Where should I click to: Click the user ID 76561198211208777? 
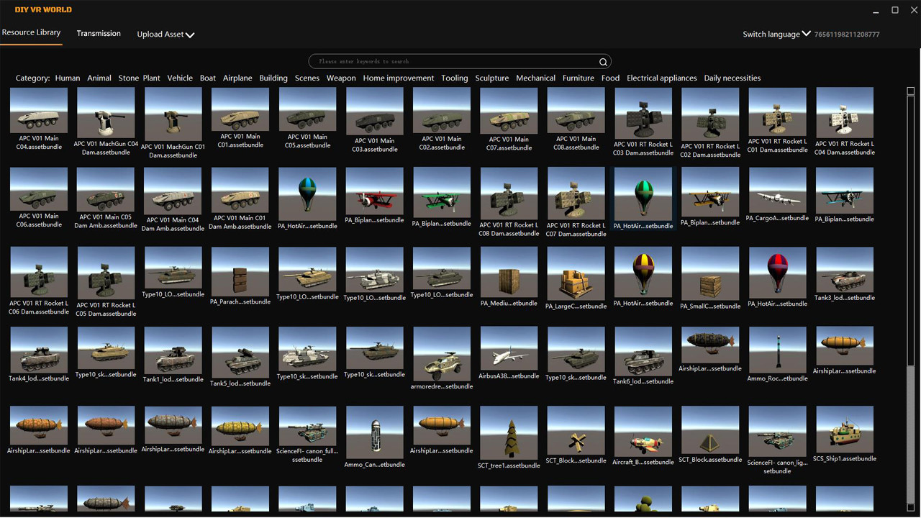click(x=848, y=34)
